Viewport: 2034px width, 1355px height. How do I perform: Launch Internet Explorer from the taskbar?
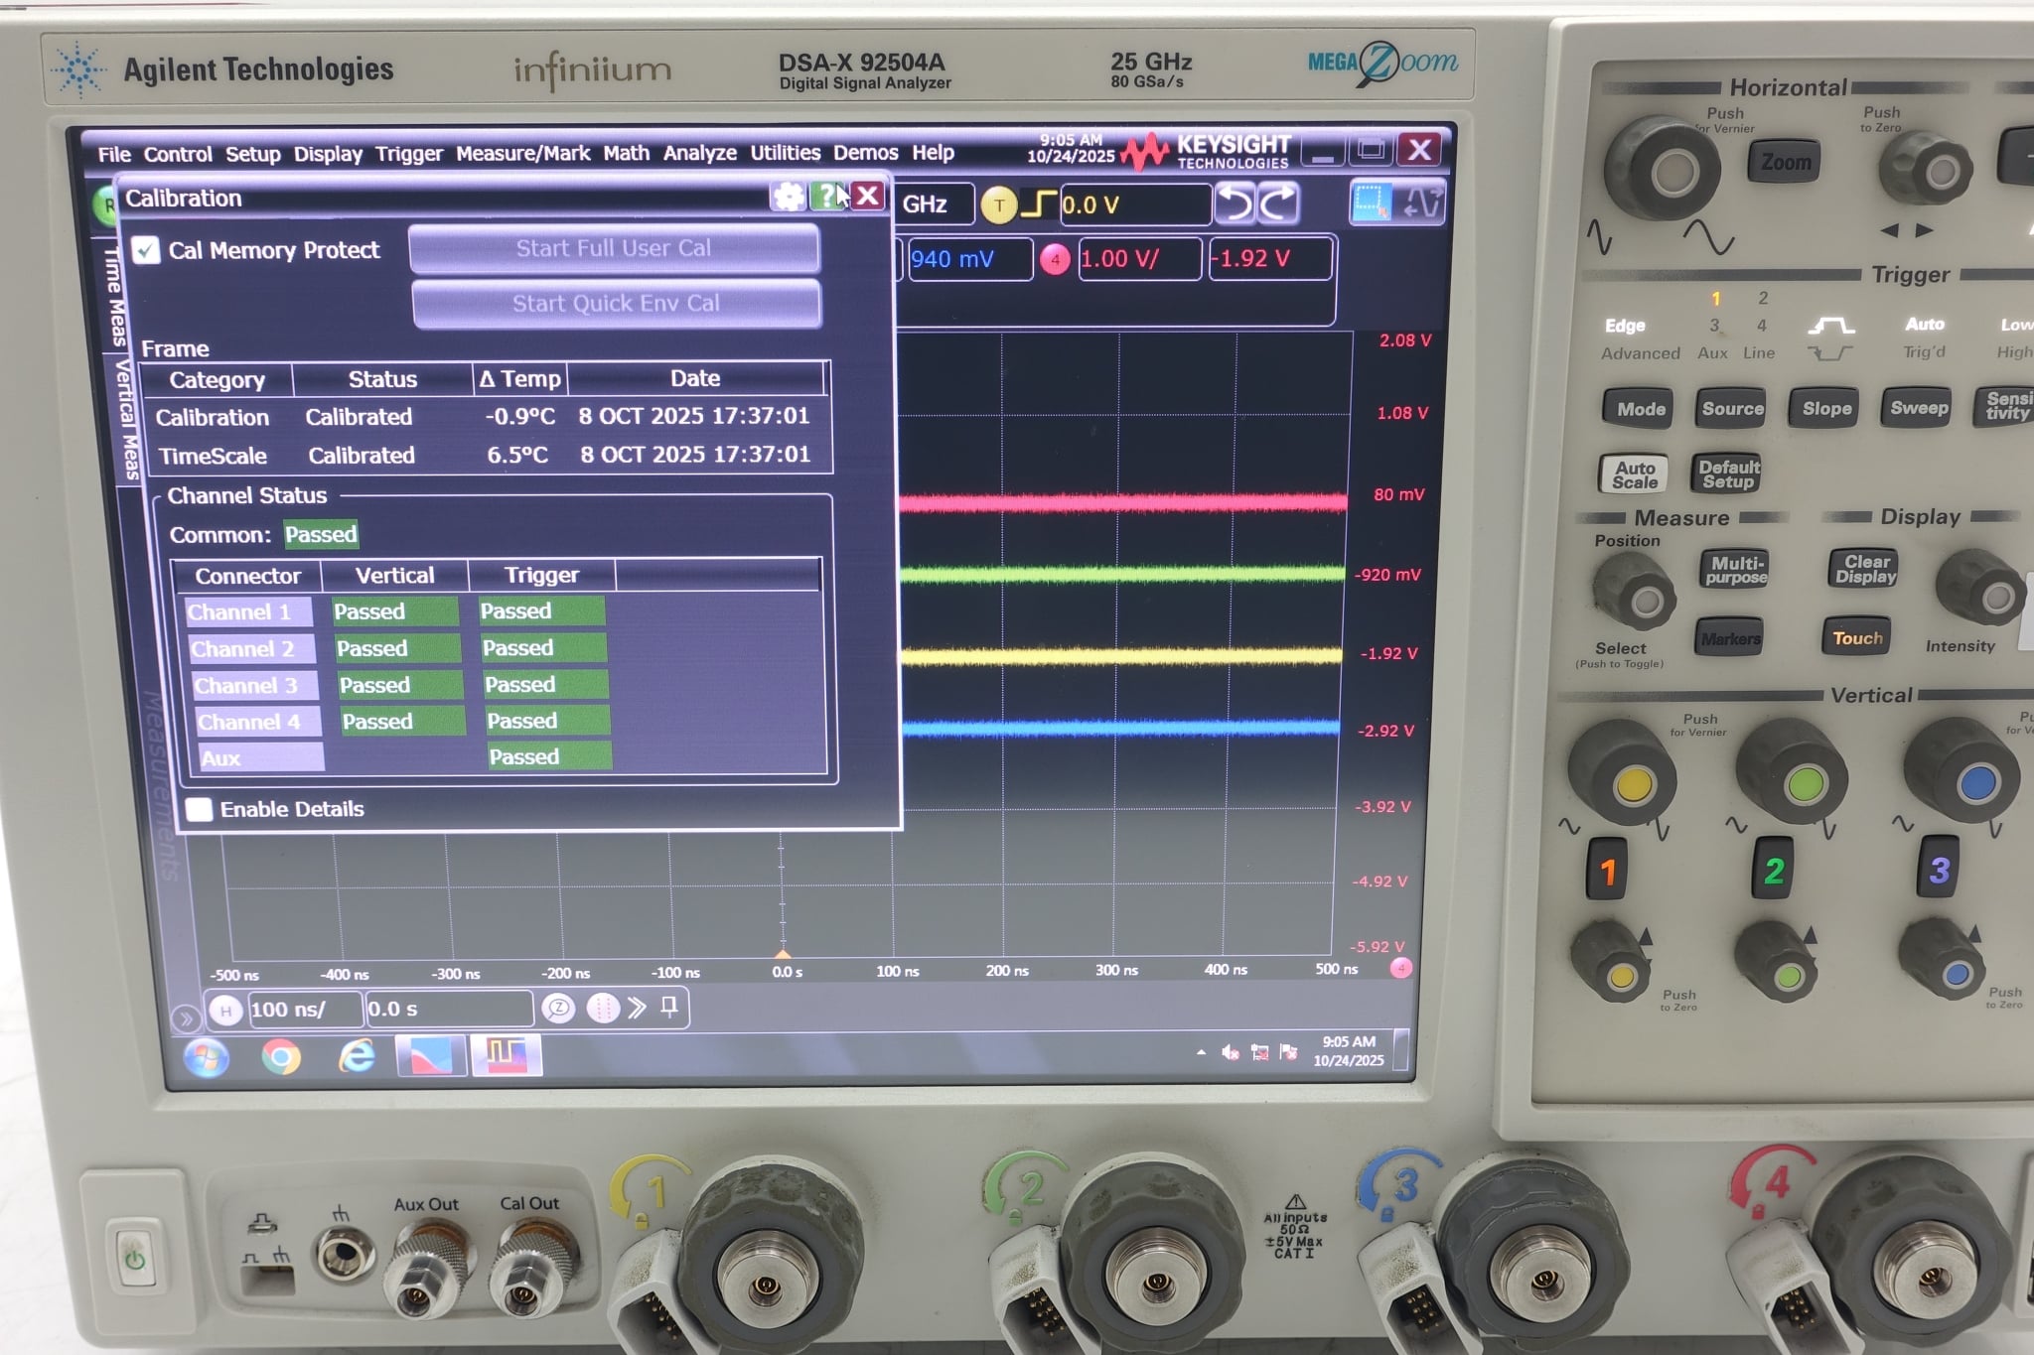click(x=357, y=1056)
